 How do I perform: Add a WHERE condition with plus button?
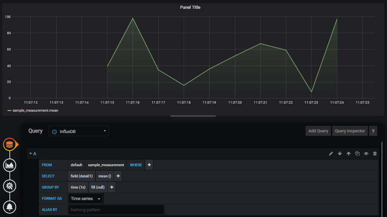click(x=149, y=165)
